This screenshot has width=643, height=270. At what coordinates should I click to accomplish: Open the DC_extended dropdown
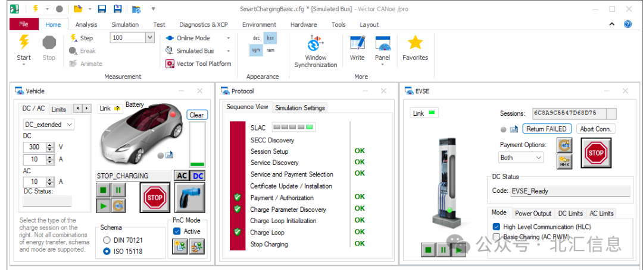49,124
